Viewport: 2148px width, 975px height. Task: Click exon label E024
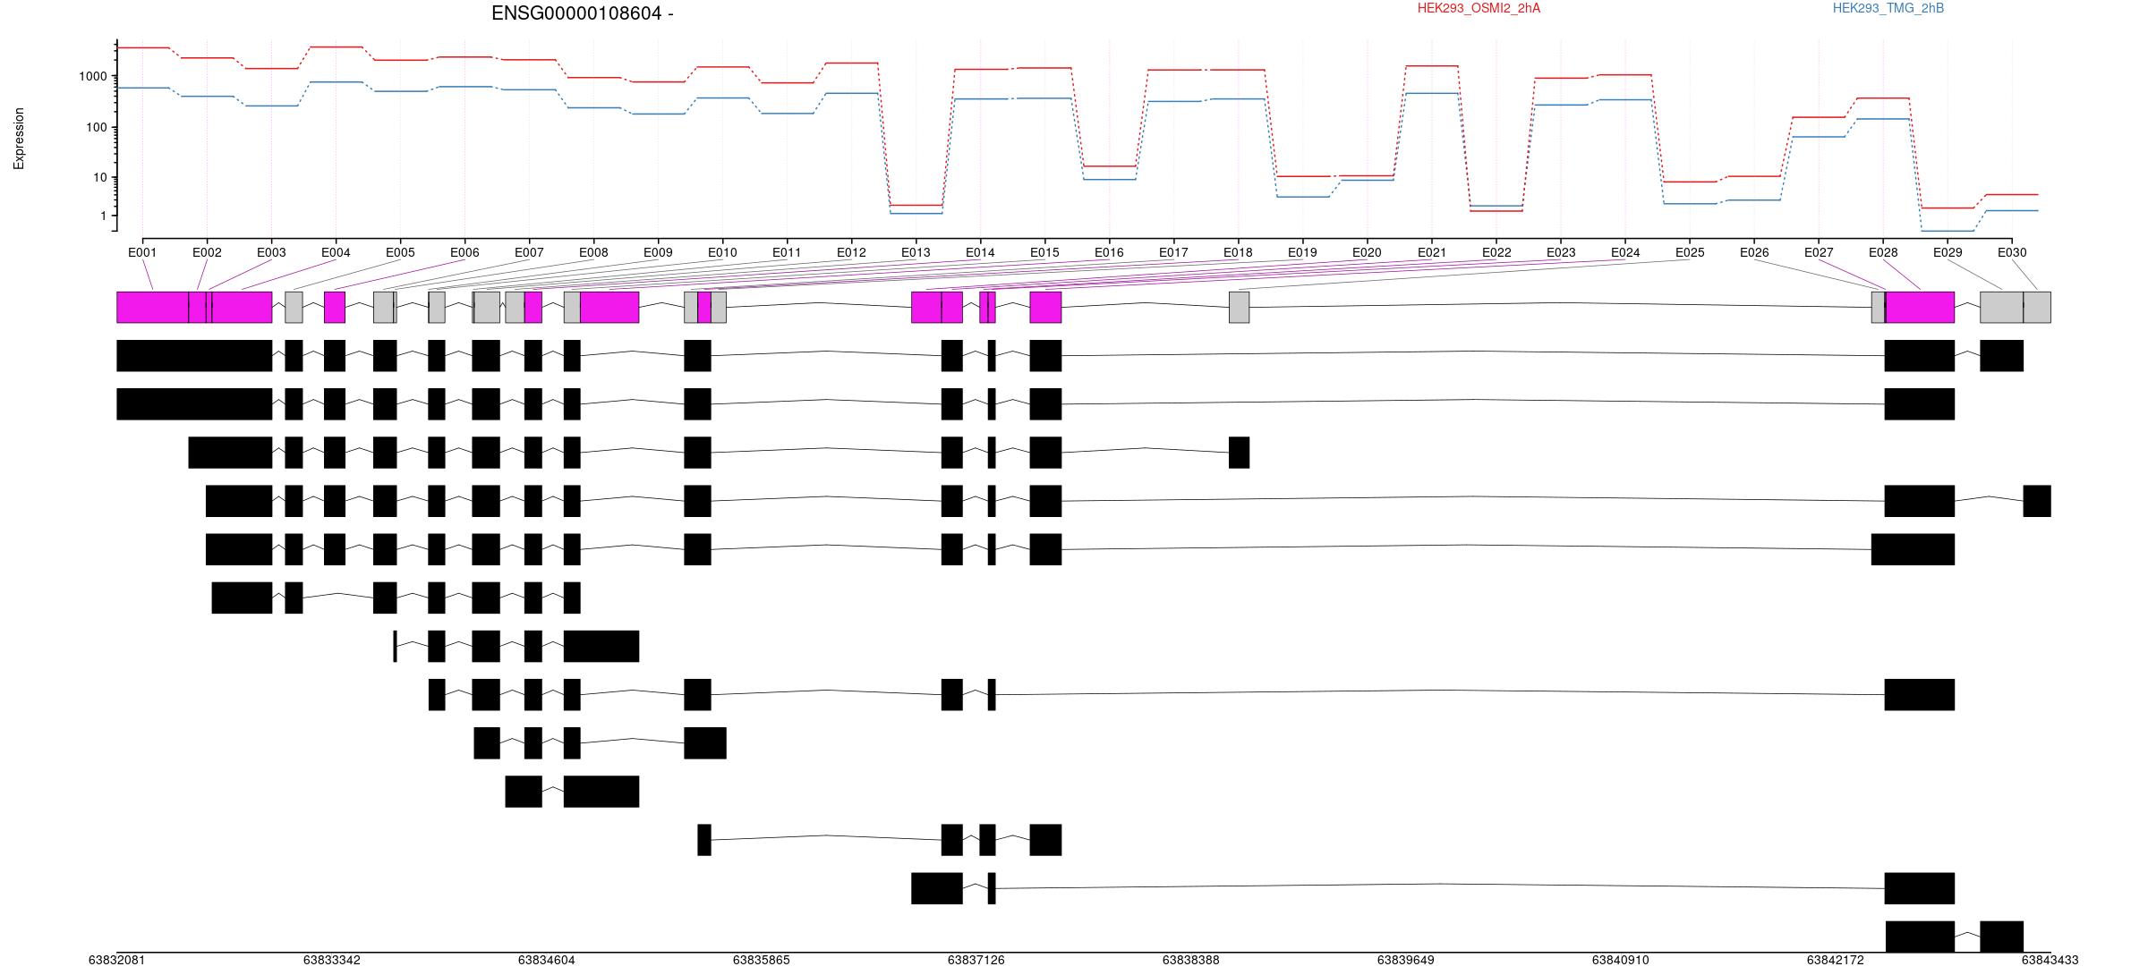tap(1625, 252)
